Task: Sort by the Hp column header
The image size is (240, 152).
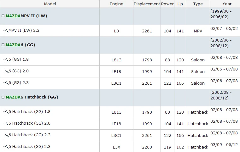Action: point(180,4)
